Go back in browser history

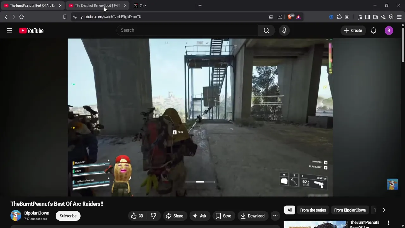(x=6, y=17)
